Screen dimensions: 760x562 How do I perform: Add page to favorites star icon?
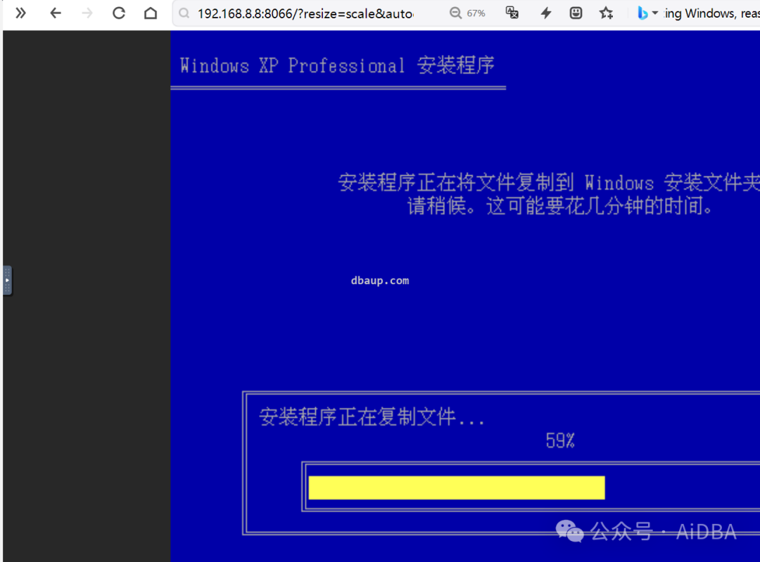(606, 13)
